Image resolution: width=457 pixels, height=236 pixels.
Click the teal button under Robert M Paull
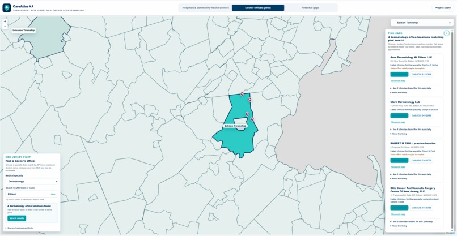click(x=399, y=160)
